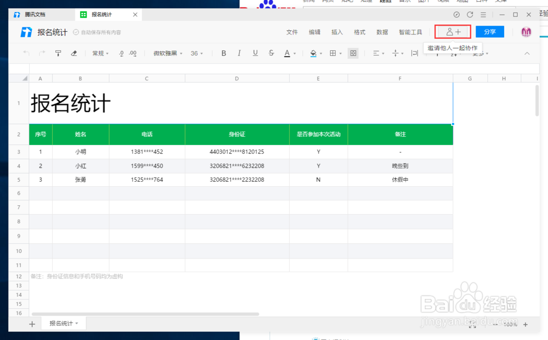Open the 插入 menu button
The image size is (548, 340).
(x=336, y=32)
